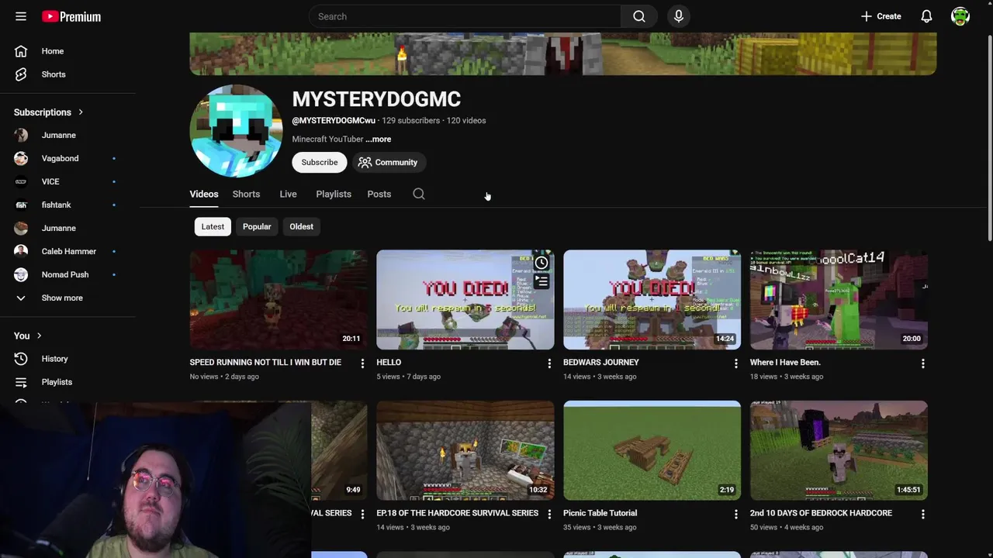Click the Picnic Table Tutorial title
993x558 pixels.
[x=600, y=513]
